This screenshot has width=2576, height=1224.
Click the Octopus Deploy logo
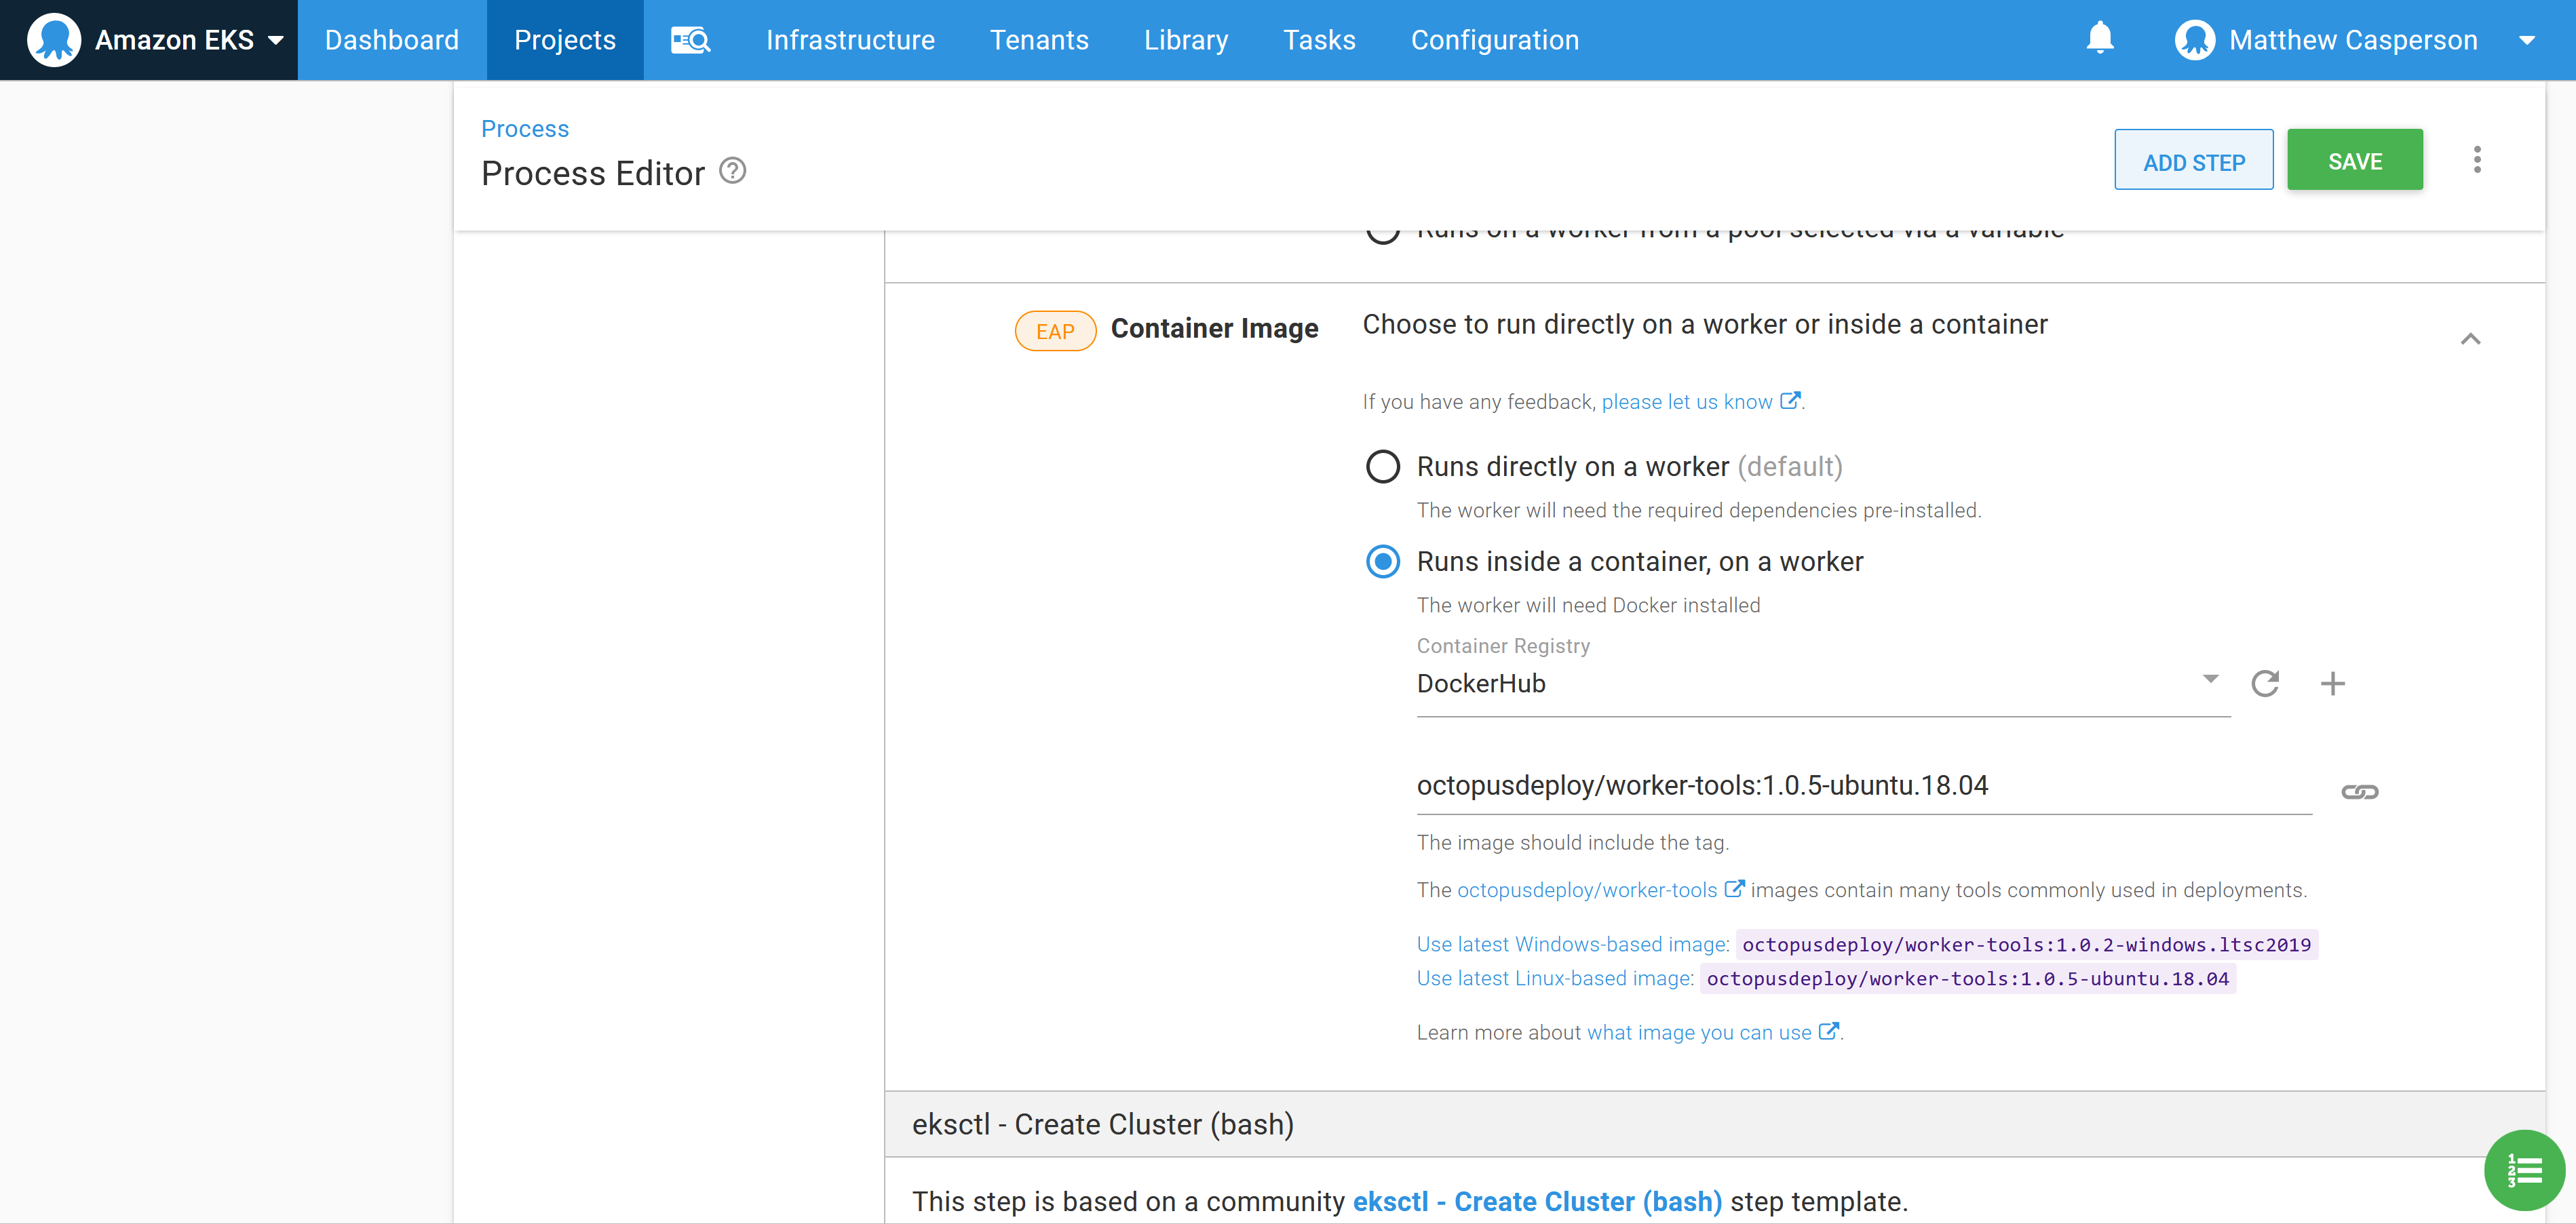(55, 39)
